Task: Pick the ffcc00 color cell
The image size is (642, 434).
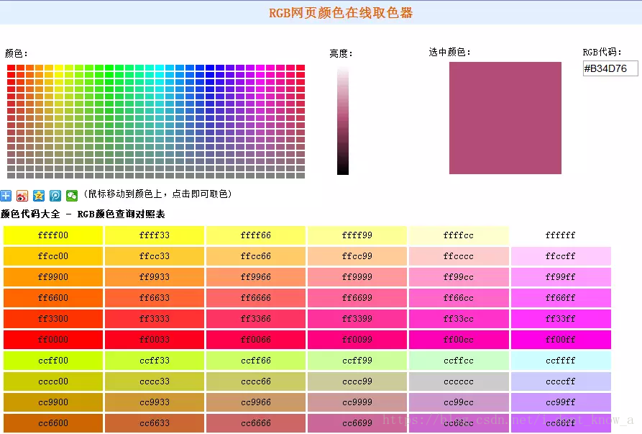Action: tap(53, 256)
